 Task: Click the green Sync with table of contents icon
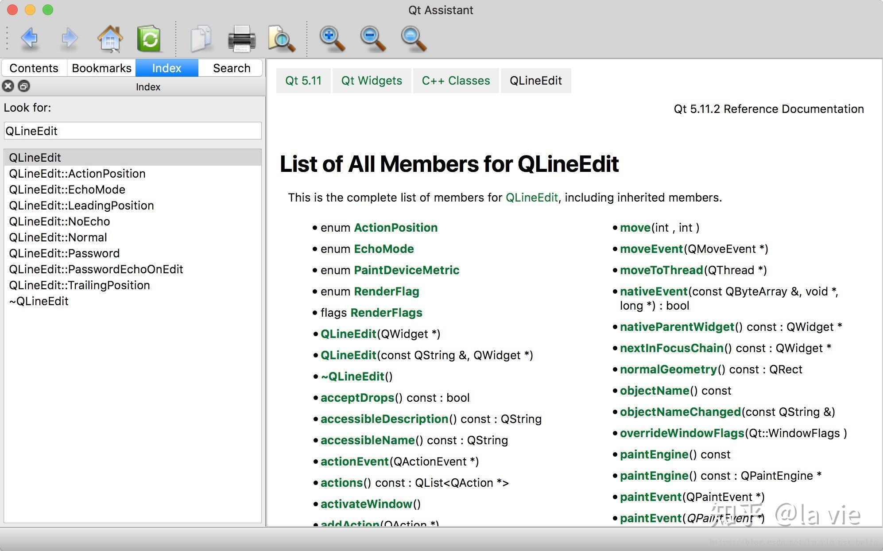click(x=149, y=39)
